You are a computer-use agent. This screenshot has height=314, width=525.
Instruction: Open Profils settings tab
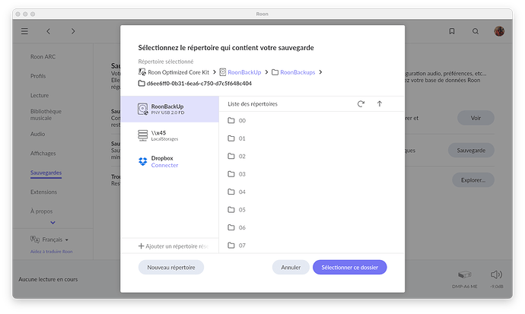pyautogui.click(x=38, y=76)
